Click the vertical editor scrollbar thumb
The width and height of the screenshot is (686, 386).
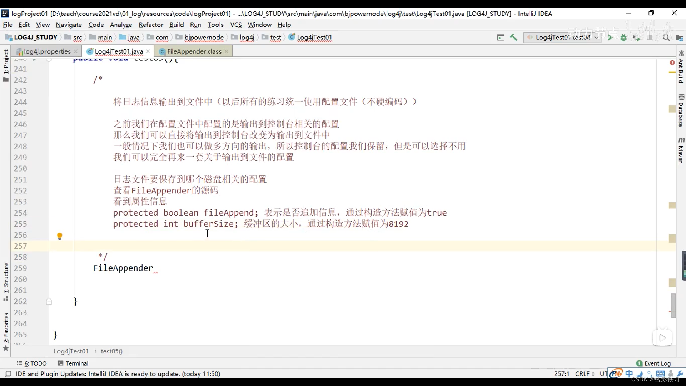tap(673, 306)
